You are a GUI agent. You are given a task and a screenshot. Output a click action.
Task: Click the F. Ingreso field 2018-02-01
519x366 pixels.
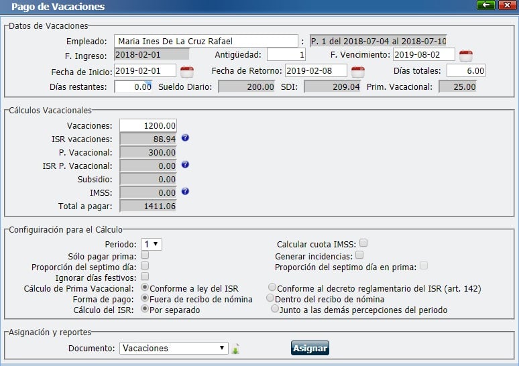(x=152, y=54)
